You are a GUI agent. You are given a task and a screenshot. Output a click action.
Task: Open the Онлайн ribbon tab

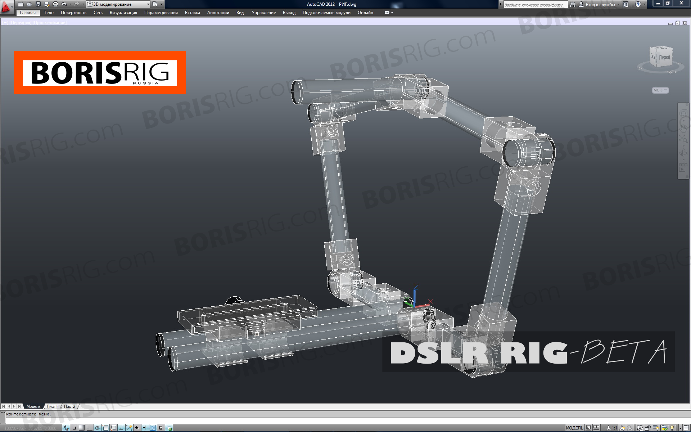click(x=365, y=13)
